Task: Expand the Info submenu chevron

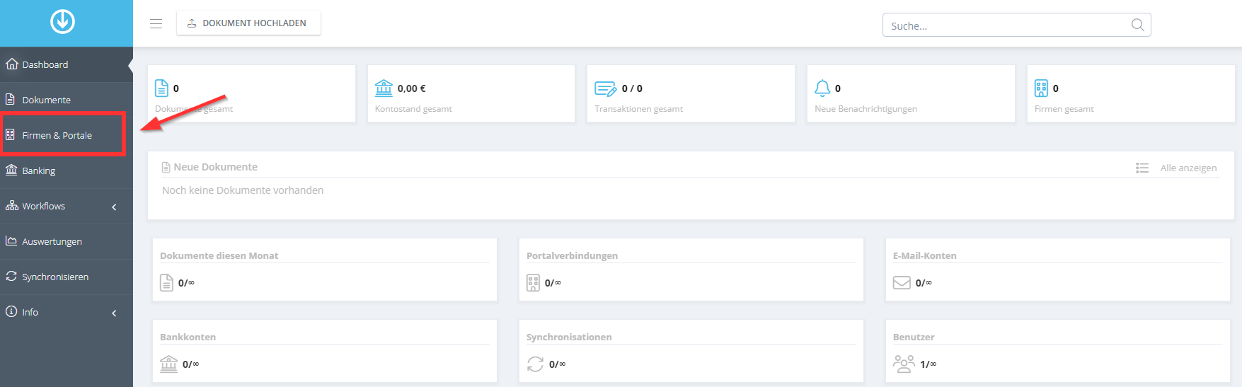Action: [115, 313]
